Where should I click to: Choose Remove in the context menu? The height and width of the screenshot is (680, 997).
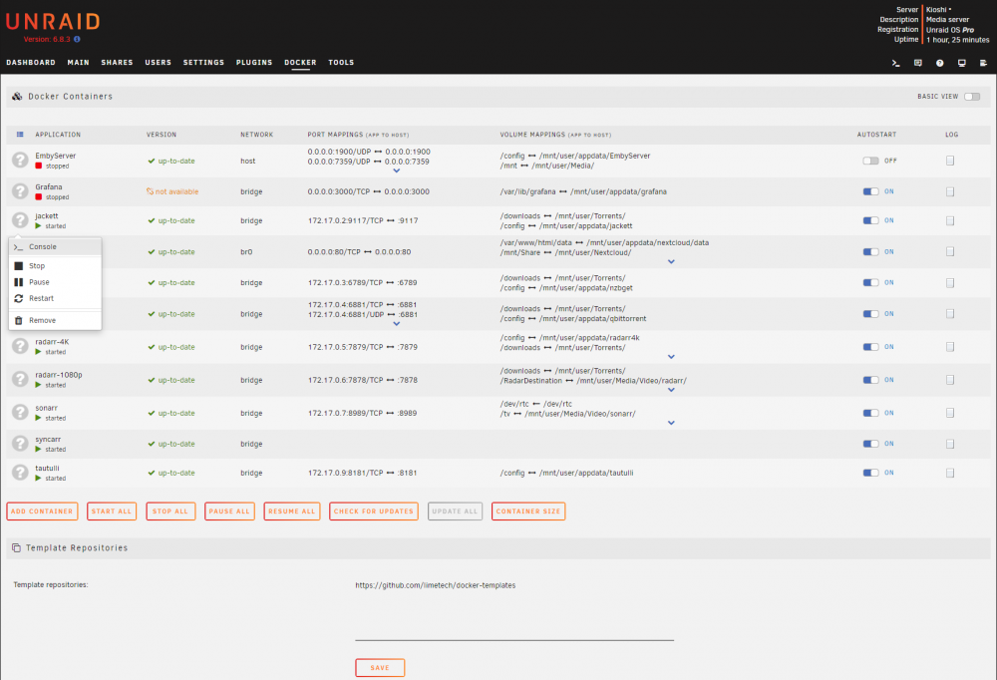[55, 321]
